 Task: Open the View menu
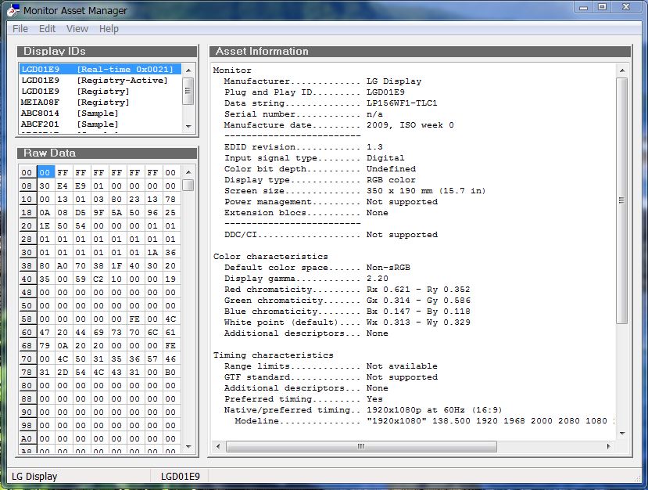click(77, 29)
